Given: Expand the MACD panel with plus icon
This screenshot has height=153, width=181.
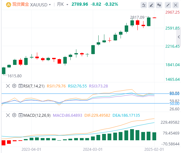Looking at the screenshot, I should pyautogui.click(x=20, y=115).
